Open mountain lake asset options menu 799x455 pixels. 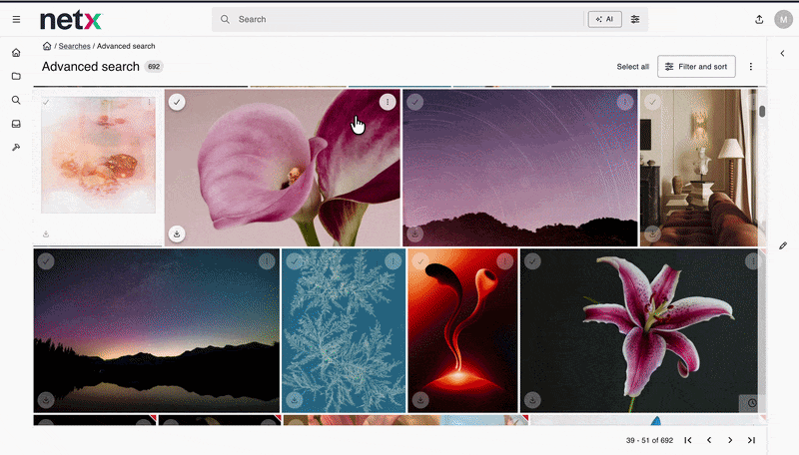coord(267,261)
